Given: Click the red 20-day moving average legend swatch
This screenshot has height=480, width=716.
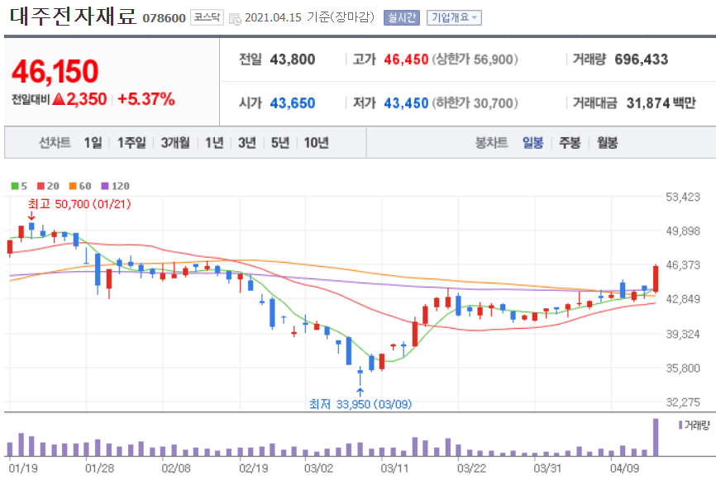Looking at the screenshot, I should pos(41,186).
